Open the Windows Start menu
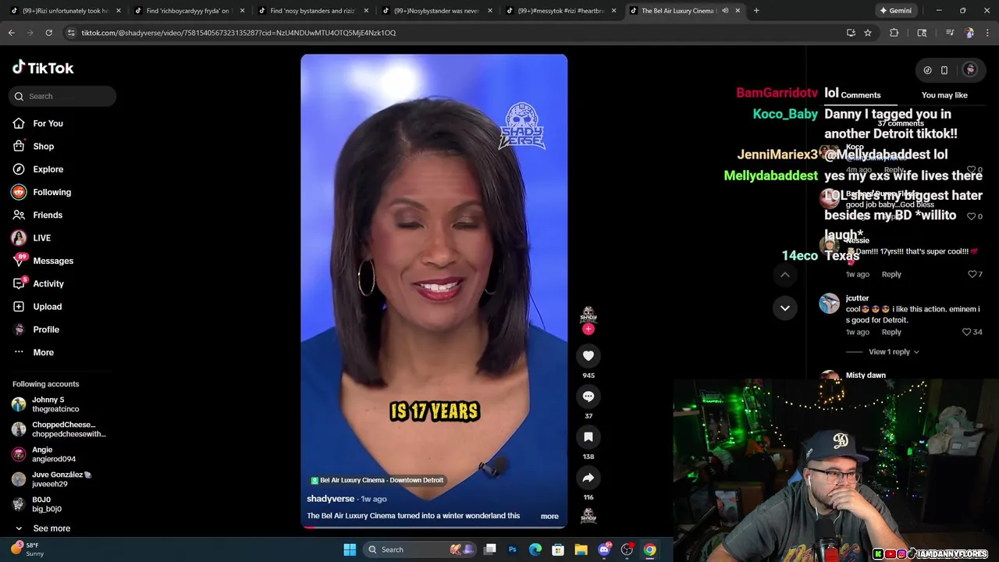999x562 pixels. click(x=350, y=550)
